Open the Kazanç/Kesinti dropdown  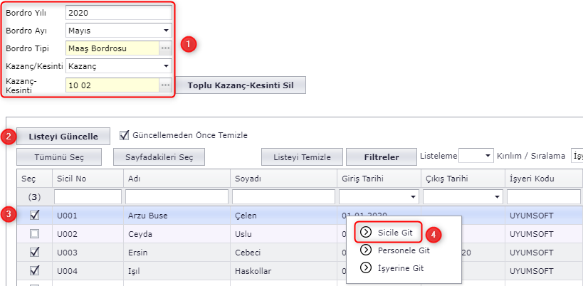pos(165,66)
